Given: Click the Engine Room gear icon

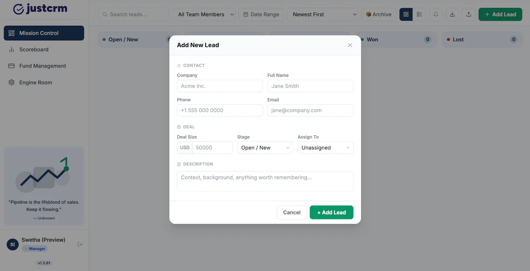Looking at the screenshot, I should [12, 82].
